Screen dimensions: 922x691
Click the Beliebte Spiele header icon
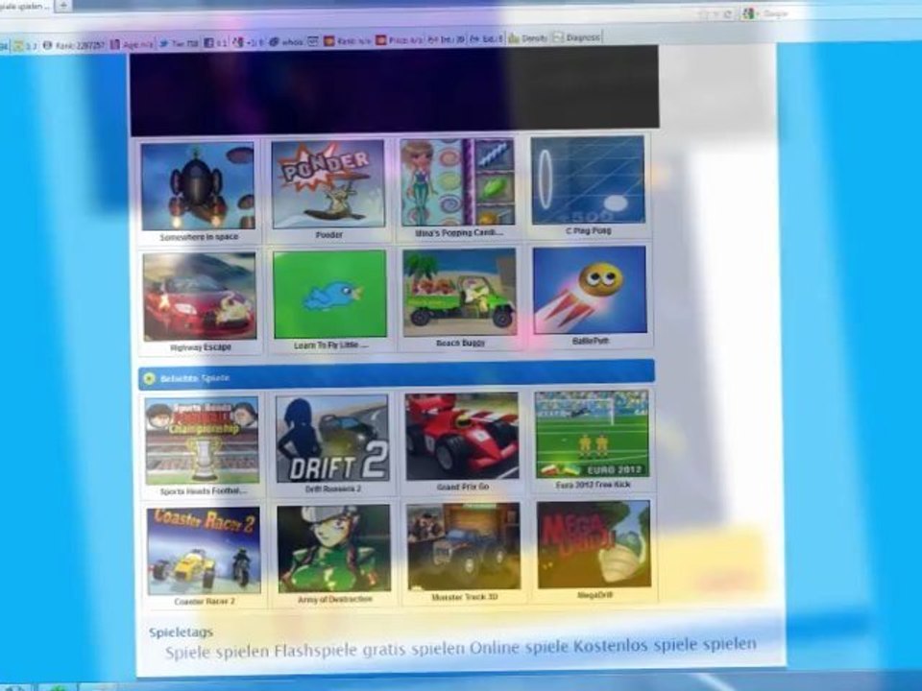[x=150, y=379]
